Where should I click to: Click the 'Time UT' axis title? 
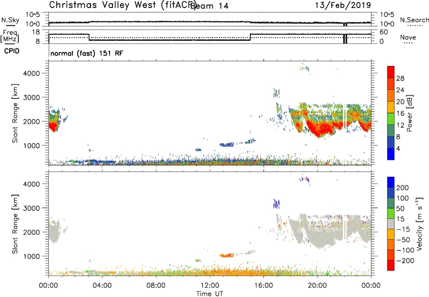210,294
